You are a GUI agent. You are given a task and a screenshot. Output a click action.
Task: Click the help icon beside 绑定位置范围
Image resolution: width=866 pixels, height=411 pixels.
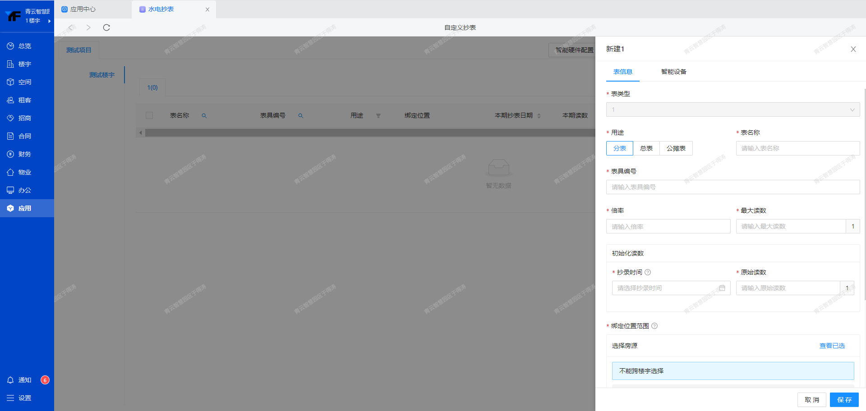[x=654, y=326]
